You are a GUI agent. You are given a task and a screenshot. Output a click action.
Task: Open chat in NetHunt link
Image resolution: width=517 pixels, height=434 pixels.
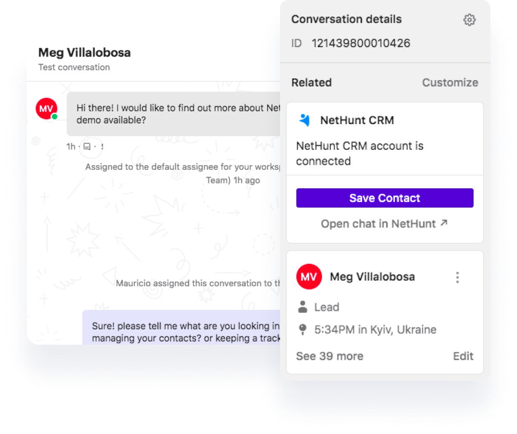[384, 224]
